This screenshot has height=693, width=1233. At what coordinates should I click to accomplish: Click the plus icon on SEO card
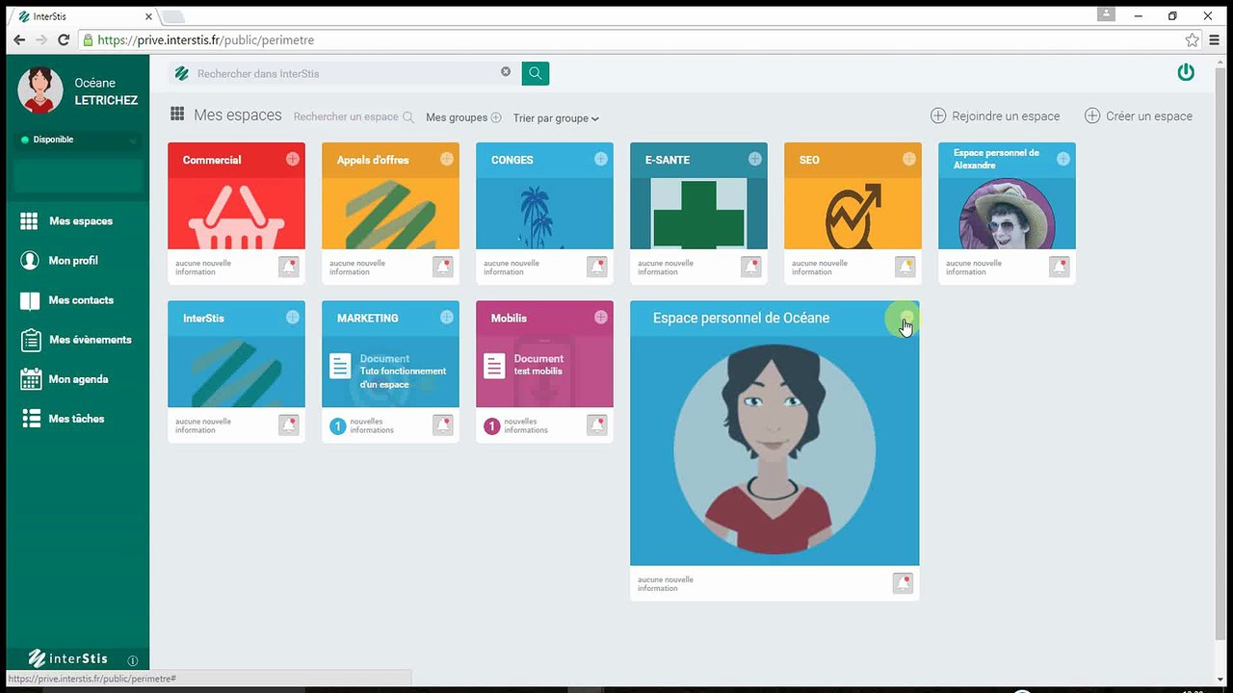coord(909,159)
